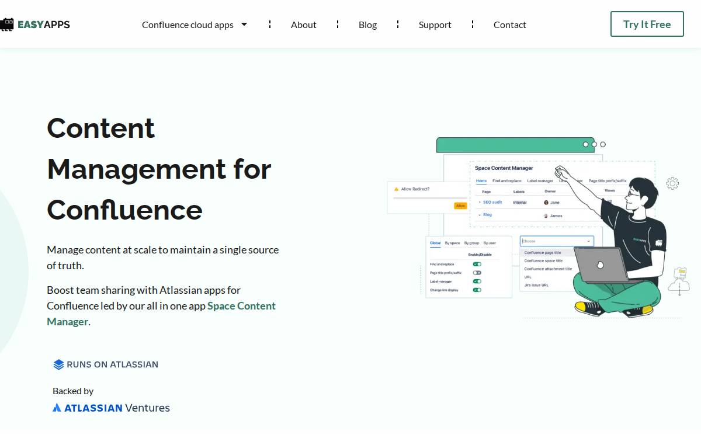
Task: Click the Runs on Atlassian badge
Action: (106, 364)
